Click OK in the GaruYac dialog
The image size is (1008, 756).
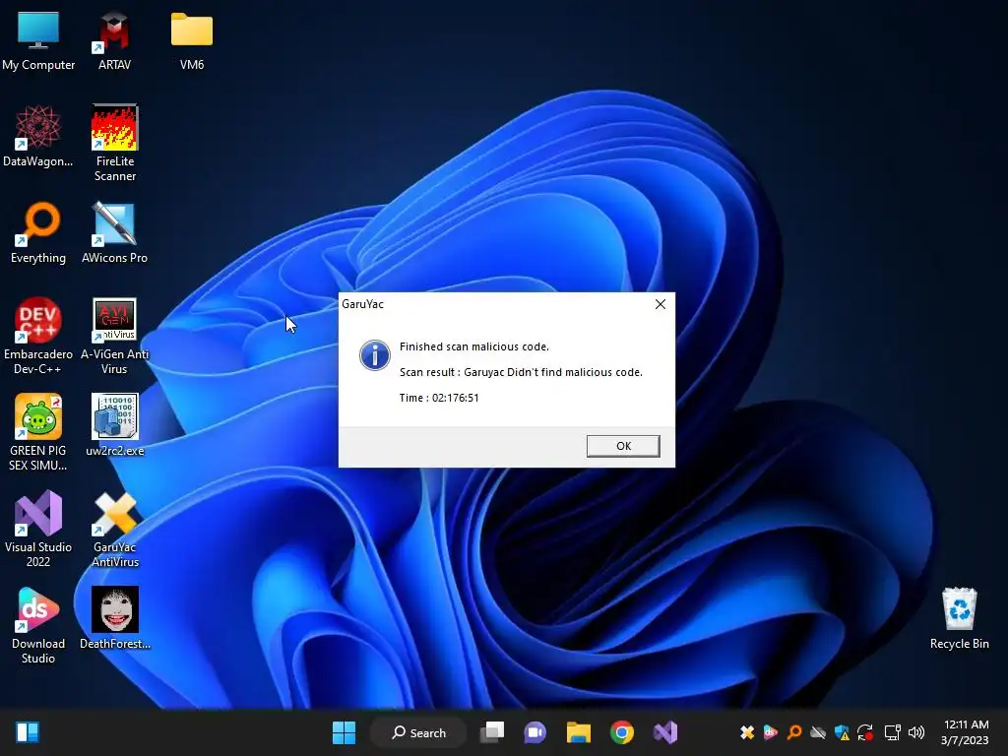tap(623, 446)
